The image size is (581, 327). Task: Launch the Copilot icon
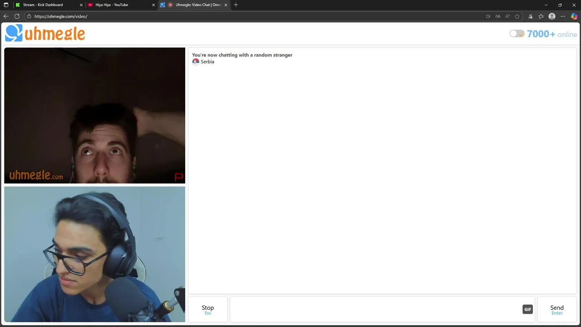click(574, 16)
